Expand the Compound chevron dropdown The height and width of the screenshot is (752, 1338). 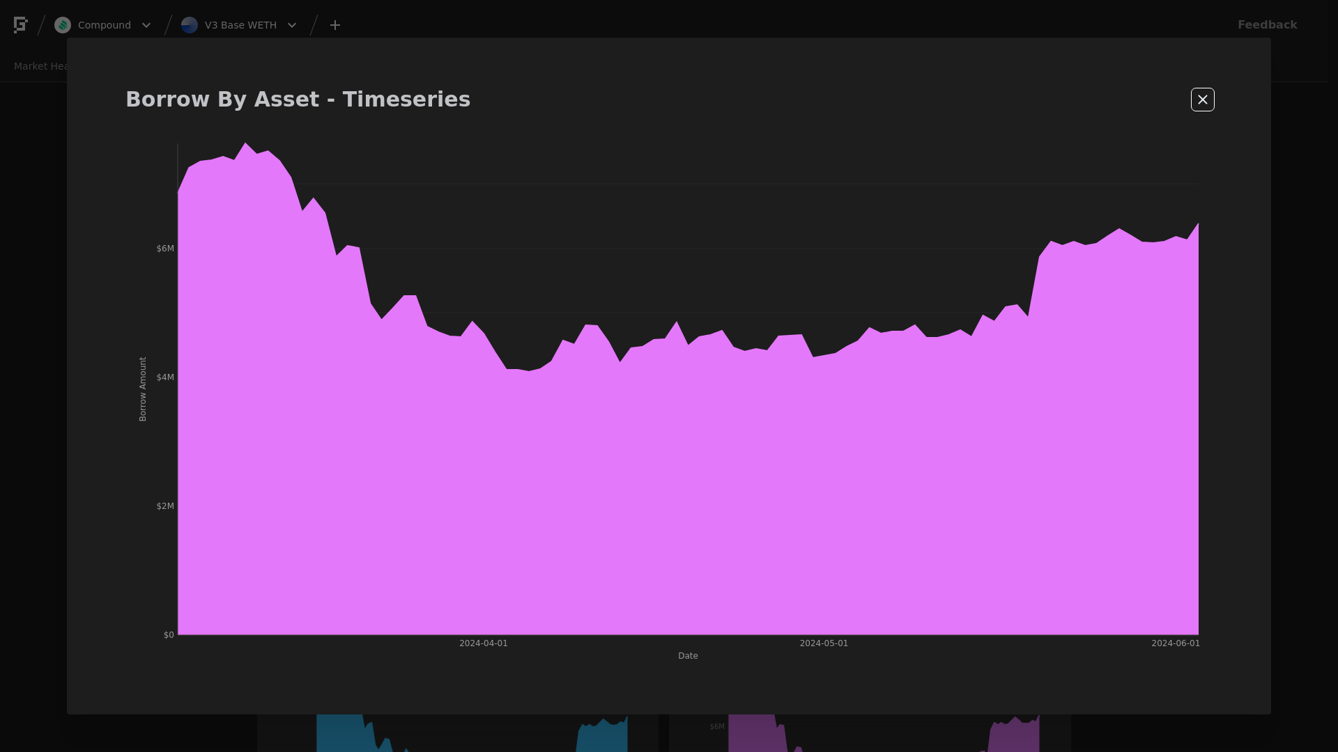point(146,25)
